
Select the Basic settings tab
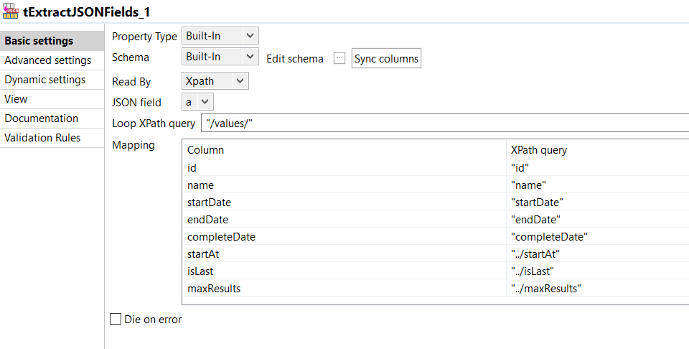(39, 41)
